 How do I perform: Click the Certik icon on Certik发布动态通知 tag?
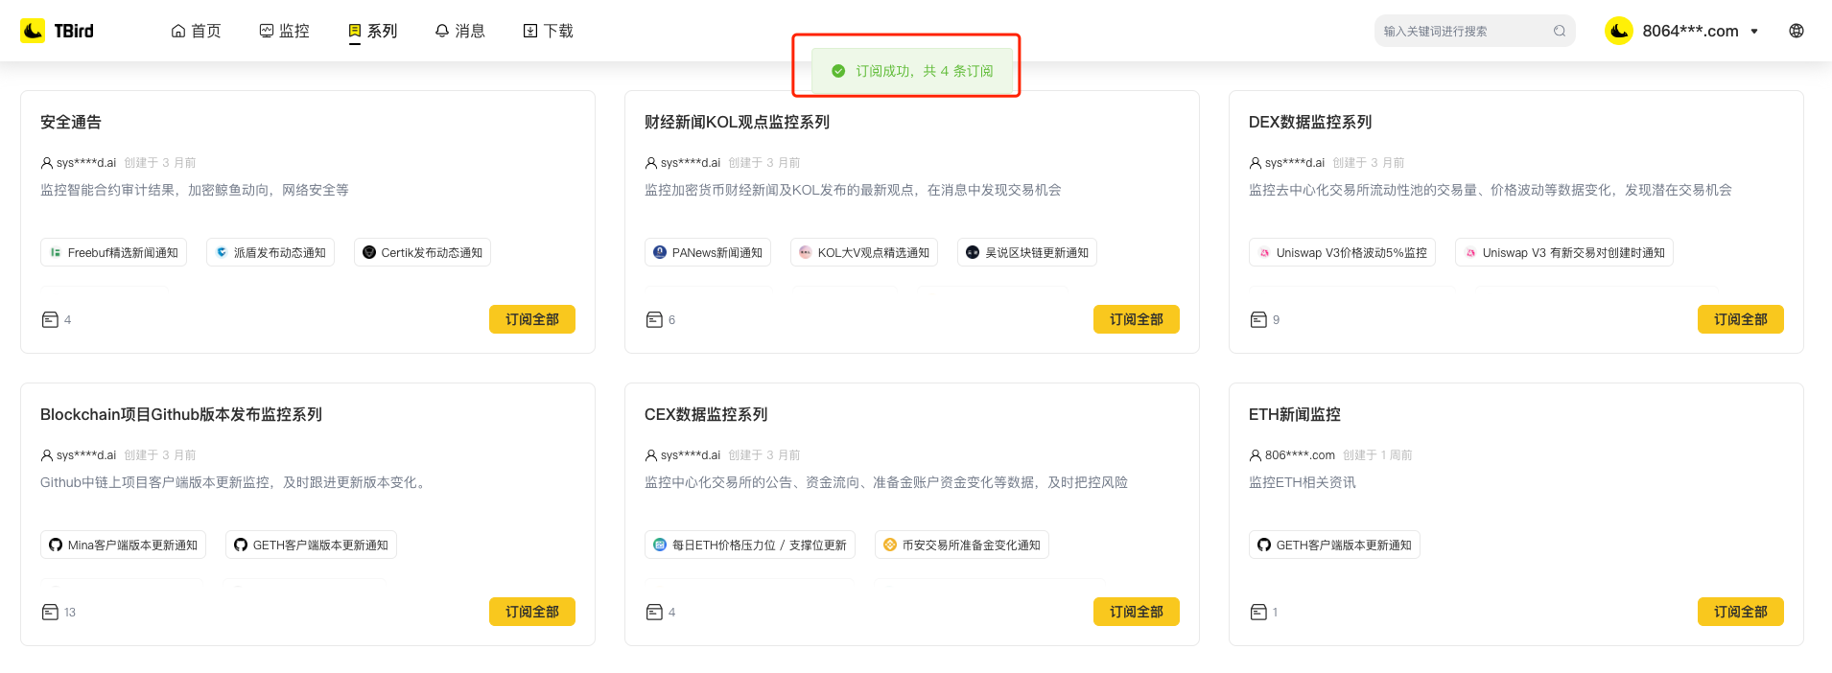point(369,252)
